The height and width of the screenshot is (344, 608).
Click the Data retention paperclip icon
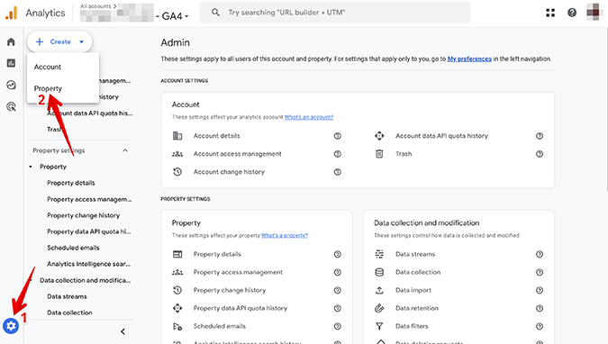379,308
